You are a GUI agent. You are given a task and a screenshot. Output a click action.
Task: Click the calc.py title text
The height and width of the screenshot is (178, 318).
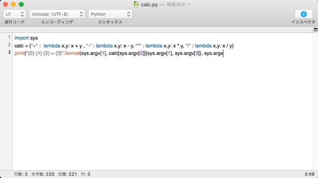click(149, 4)
